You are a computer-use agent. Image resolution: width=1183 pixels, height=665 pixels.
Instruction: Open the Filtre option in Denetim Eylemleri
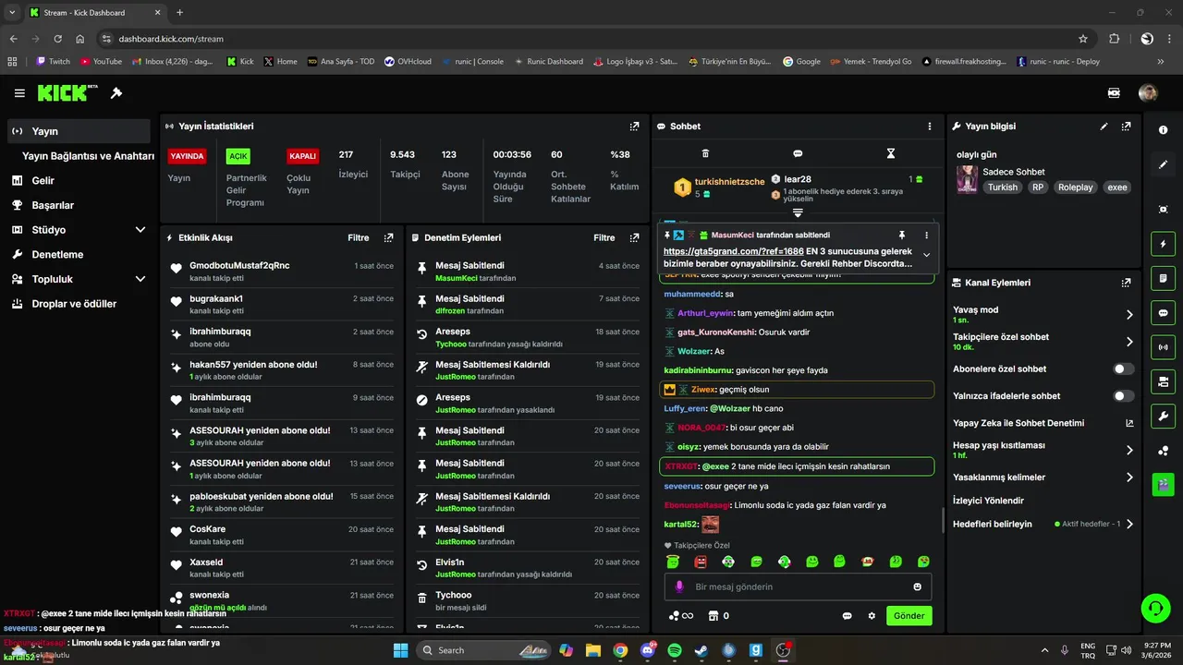tap(604, 237)
